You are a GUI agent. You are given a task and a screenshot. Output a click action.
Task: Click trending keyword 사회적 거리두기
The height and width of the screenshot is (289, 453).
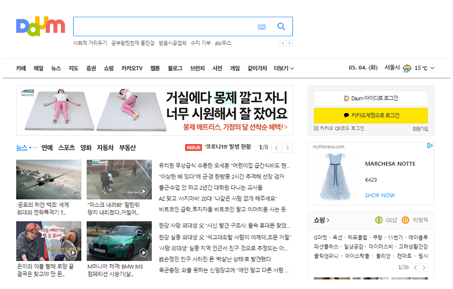(x=90, y=43)
